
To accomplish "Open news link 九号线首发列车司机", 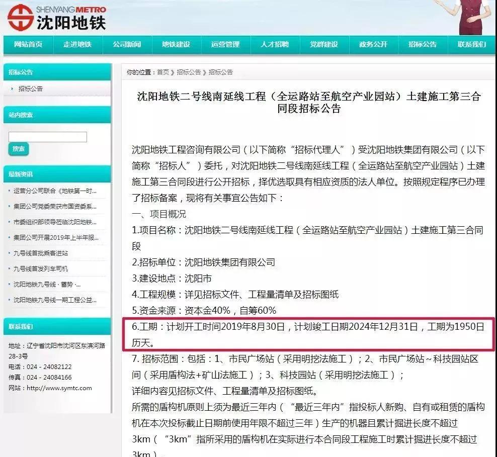I will [x=41, y=268].
